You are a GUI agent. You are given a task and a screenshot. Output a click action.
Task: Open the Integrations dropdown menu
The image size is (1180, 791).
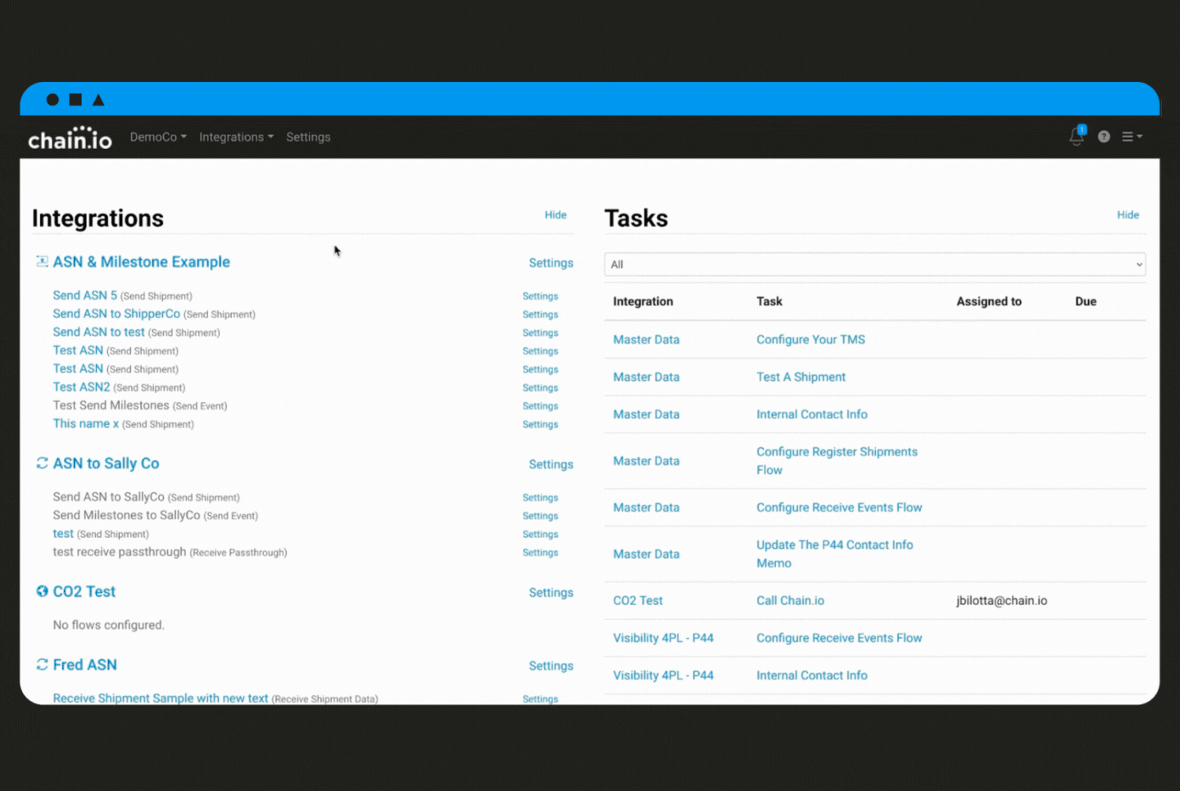(x=236, y=137)
